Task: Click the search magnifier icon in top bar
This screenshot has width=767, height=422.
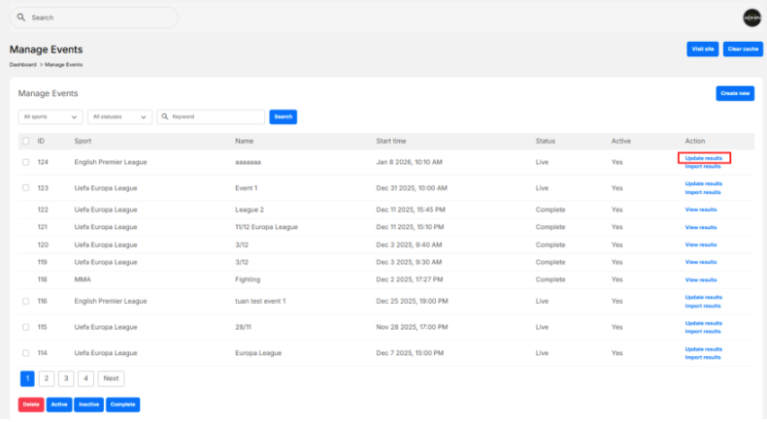Action: pos(22,17)
